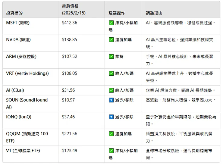Click the green checkmark in the VT row

coord(111,150)
